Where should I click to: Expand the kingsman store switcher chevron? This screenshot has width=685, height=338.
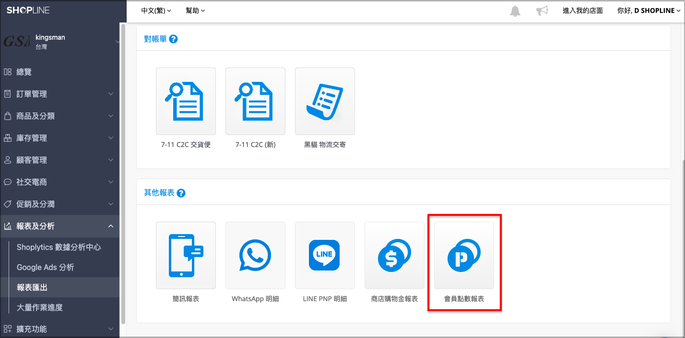pos(118,42)
